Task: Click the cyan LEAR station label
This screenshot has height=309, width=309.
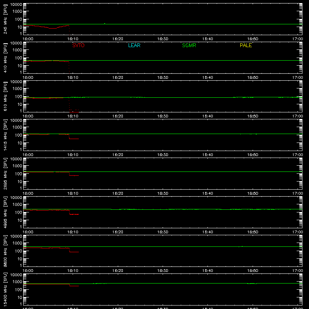Action: pos(134,45)
